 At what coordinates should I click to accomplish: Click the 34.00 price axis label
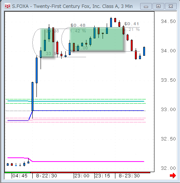click(168, 51)
